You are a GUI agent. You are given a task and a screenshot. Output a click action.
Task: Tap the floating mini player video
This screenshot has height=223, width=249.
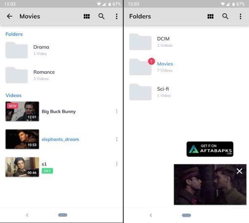click(x=210, y=184)
